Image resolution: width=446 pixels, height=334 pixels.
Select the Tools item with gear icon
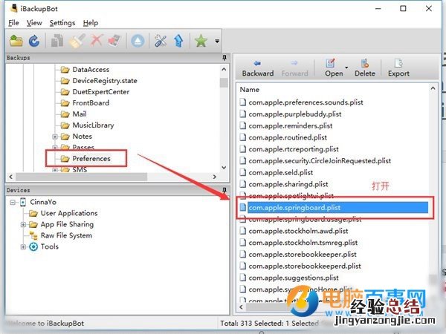click(x=50, y=246)
